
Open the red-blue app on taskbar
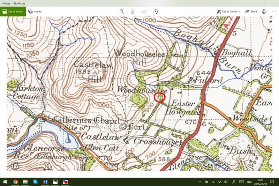click(x=65, y=182)
